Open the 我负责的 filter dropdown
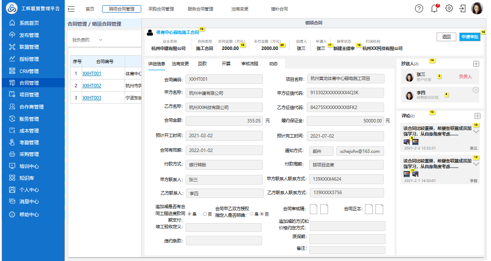This screenshot has height=261, width=491. click(87, 40)
